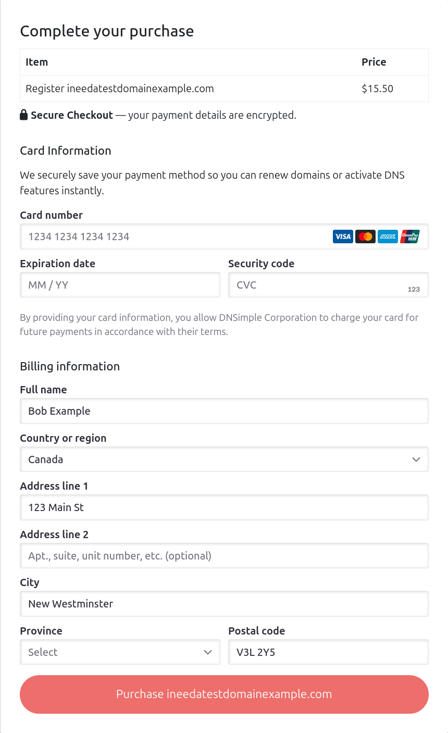Expand the country dropdown showing Canada
Screen dimensions: 448x733
tap(224, 459)
